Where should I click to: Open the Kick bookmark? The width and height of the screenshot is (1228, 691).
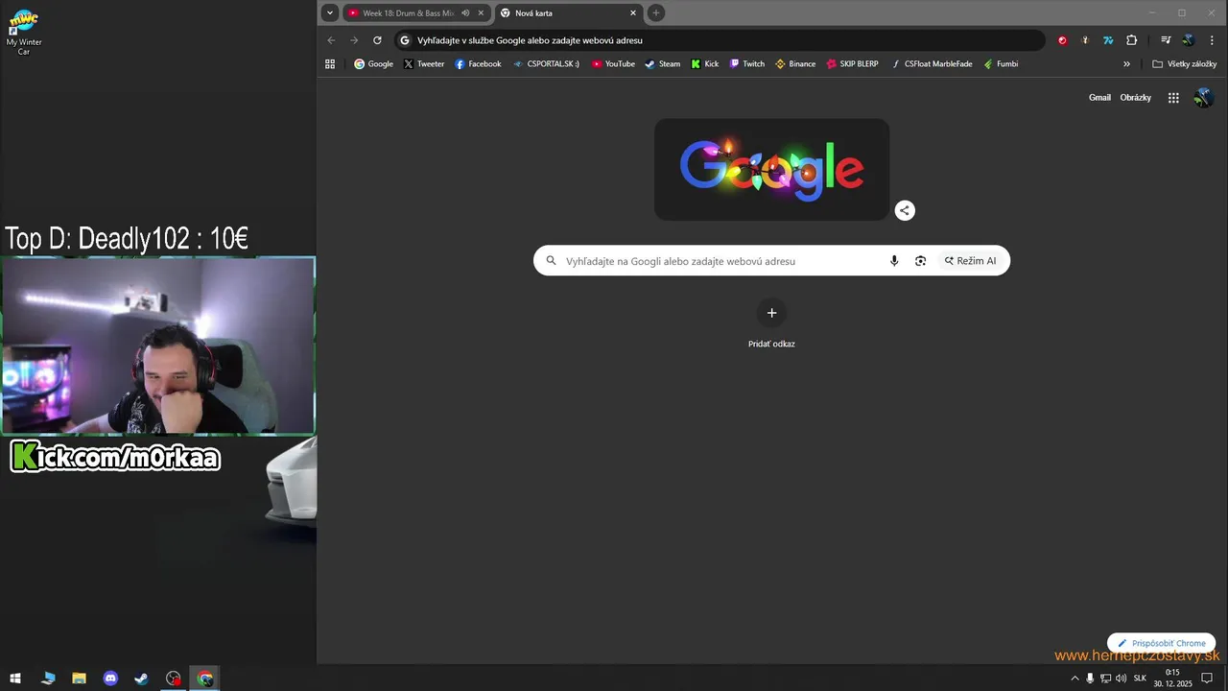704,64
